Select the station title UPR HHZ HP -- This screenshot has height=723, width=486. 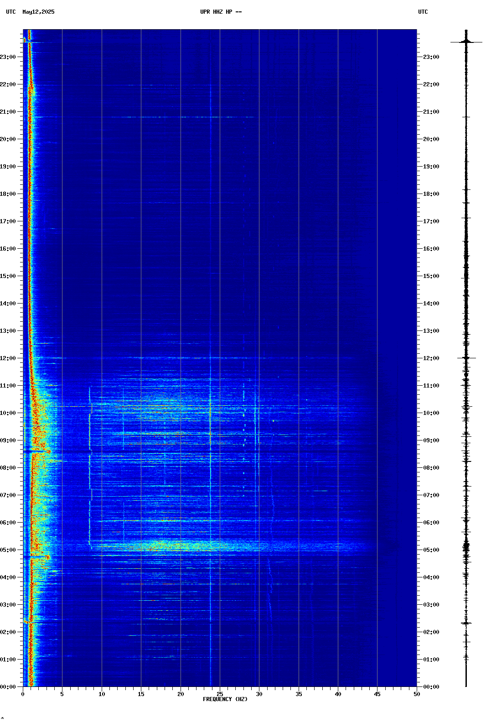221,12
